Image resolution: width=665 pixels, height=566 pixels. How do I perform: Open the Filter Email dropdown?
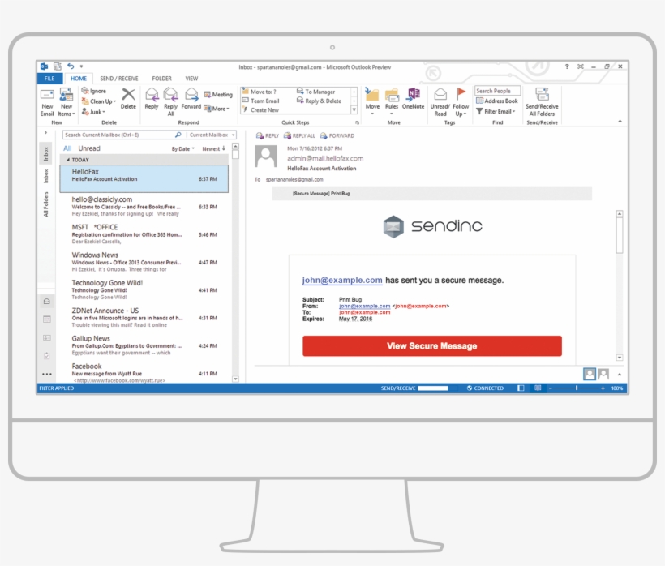coord(496,111)
